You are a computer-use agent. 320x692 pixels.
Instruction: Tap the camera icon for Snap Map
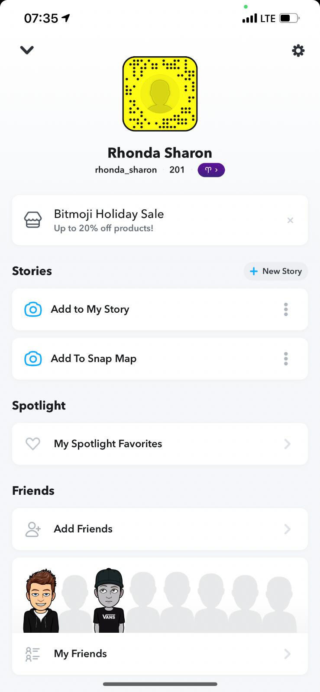click(33, 359)
